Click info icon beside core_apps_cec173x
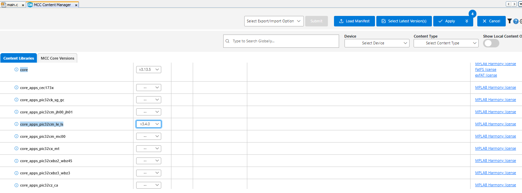 [x=16, y=88]
